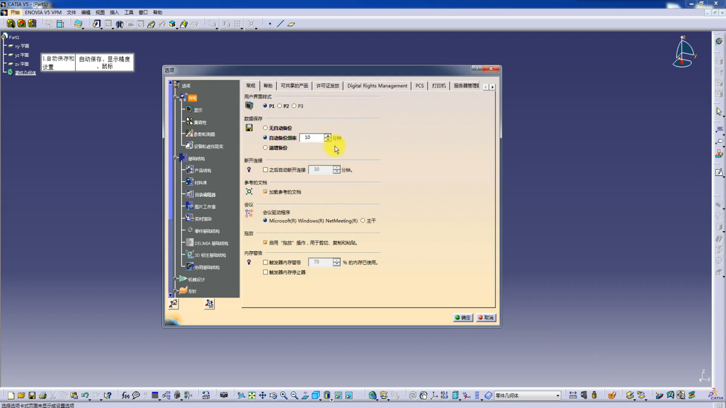Click the backup frequency value field
Screen dimensions: 726x408
coord(312,138)
